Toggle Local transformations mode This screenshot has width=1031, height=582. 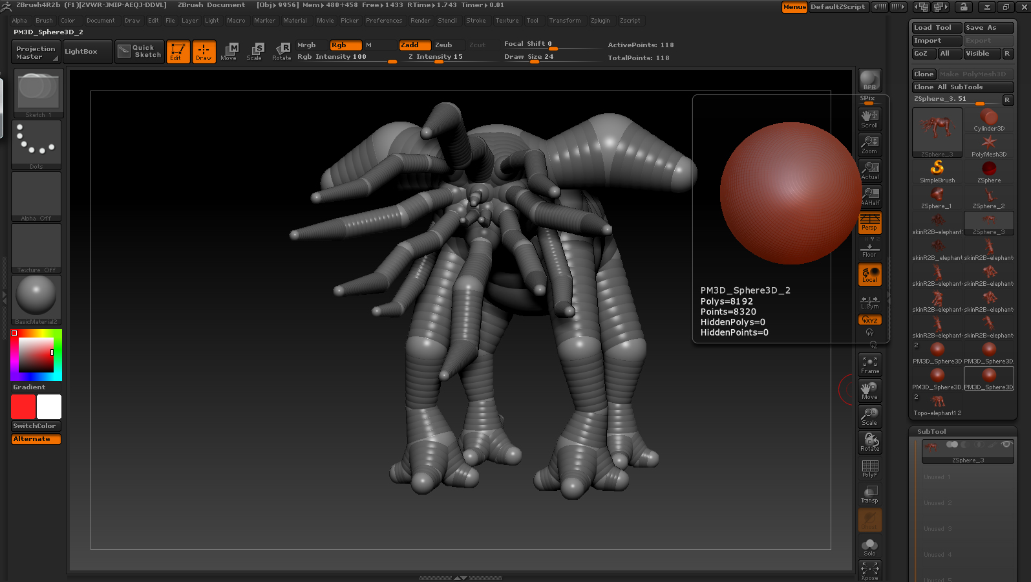[870, 274]
